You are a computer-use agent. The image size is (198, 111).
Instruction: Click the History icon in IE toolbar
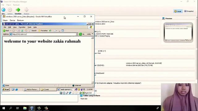click(x=50, y=31)
